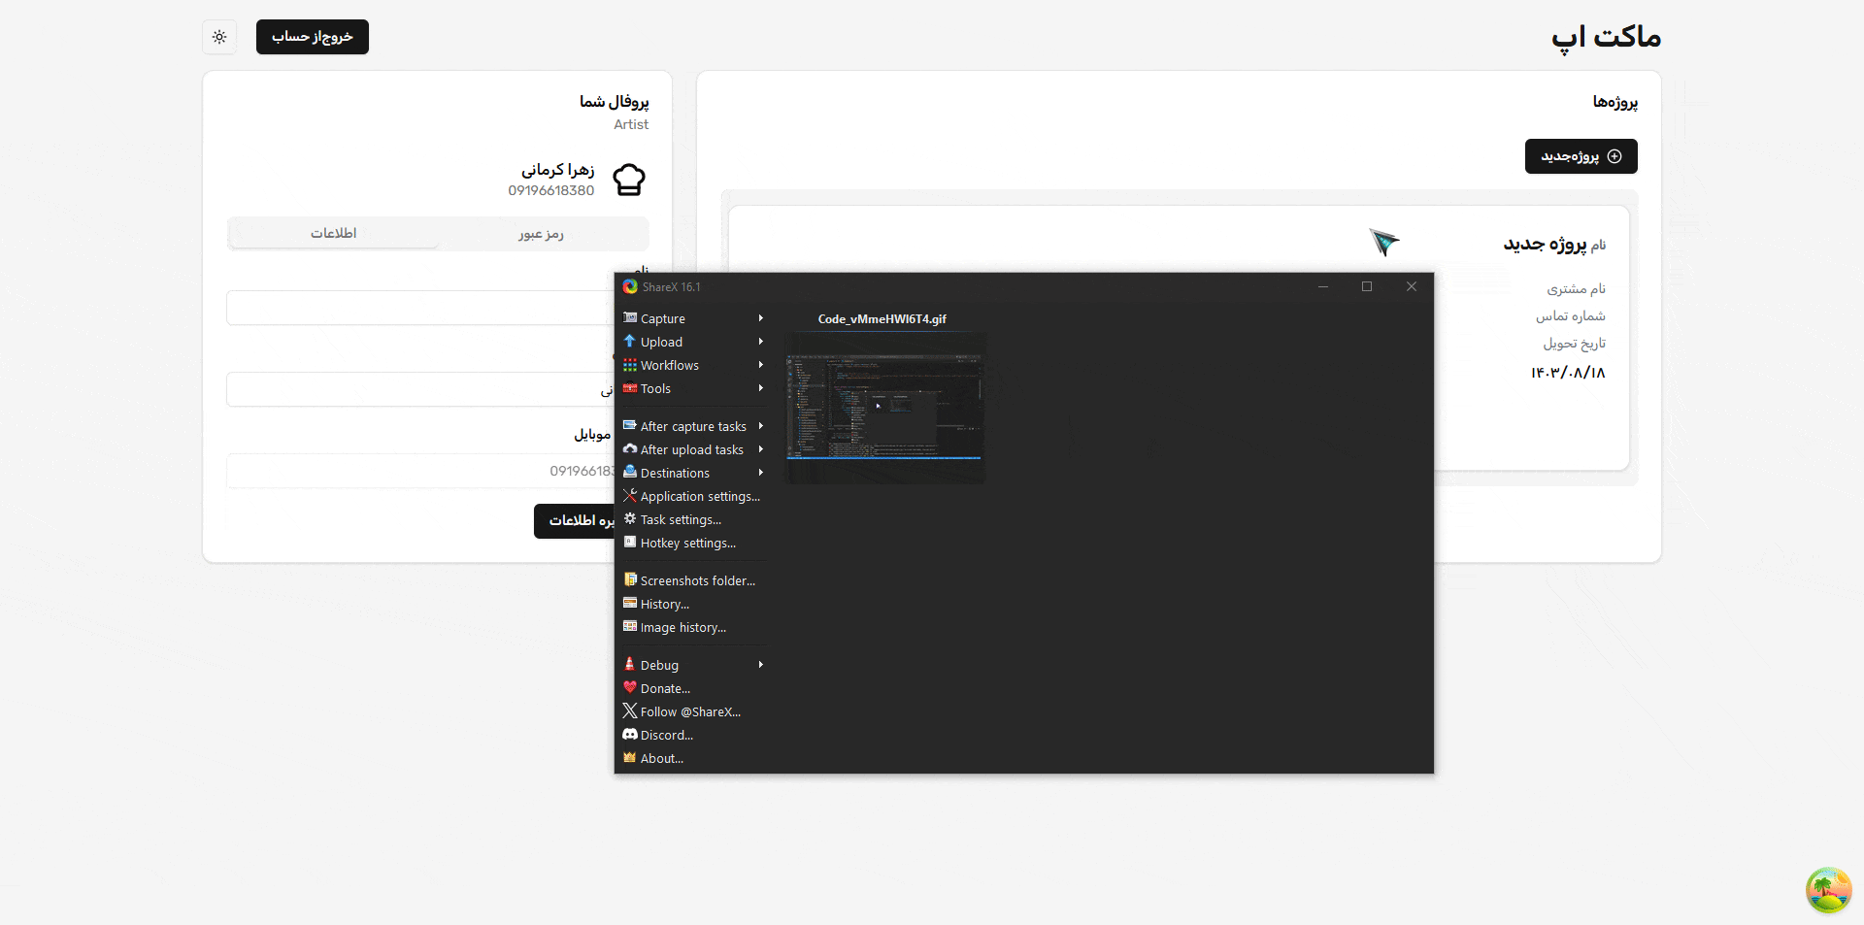Open Application settings menu item
1864x925 pixels.
[699, 496]
